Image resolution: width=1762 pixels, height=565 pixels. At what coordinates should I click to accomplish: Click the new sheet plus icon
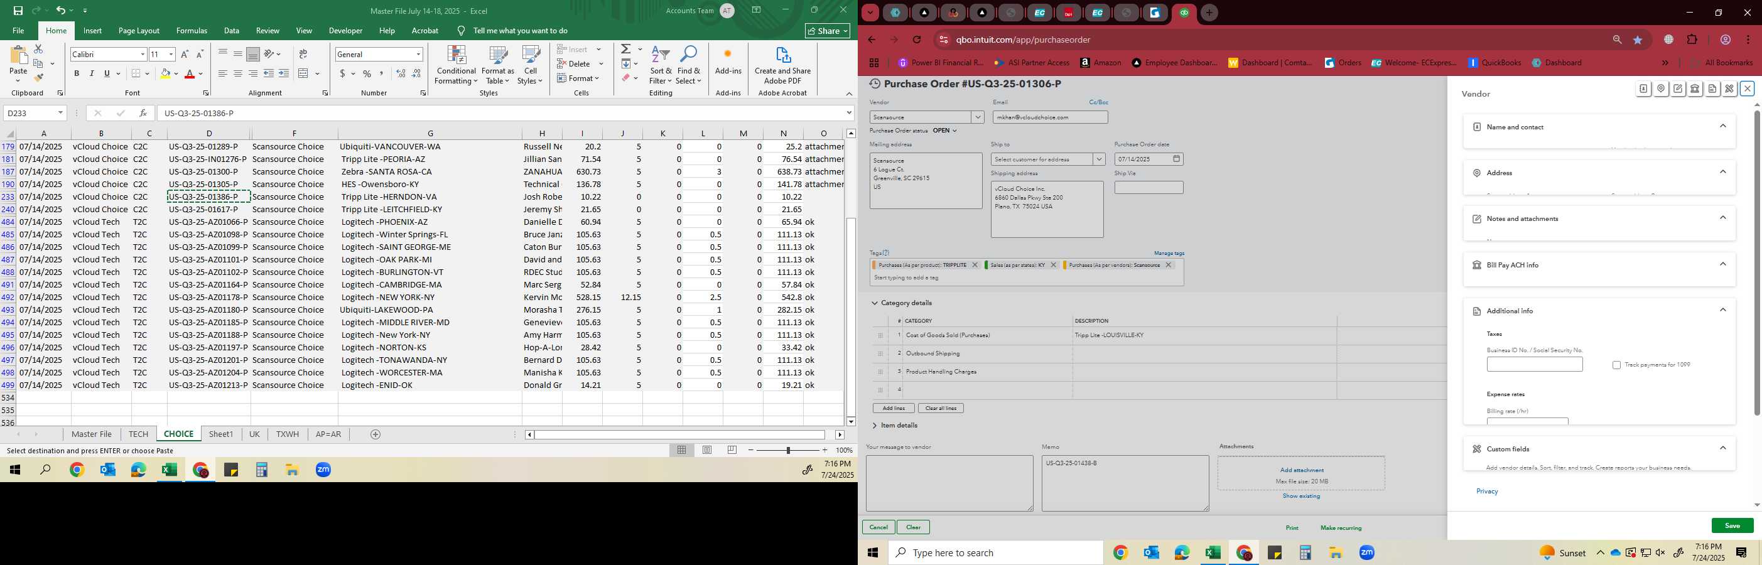376,434
